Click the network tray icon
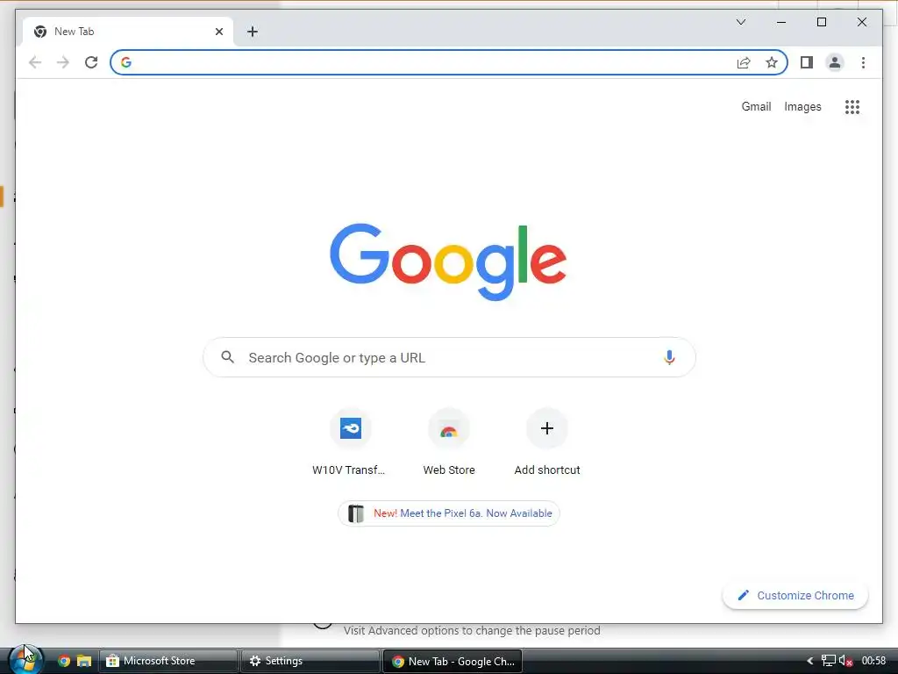 tap(828, 661)
